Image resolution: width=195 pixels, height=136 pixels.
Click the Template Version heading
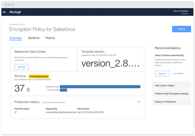click(93, 51)
